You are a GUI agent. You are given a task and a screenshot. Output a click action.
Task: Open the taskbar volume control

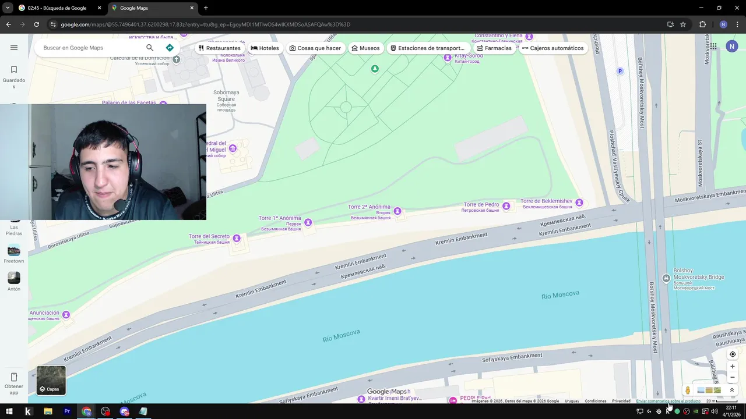[x=715, y=411]
